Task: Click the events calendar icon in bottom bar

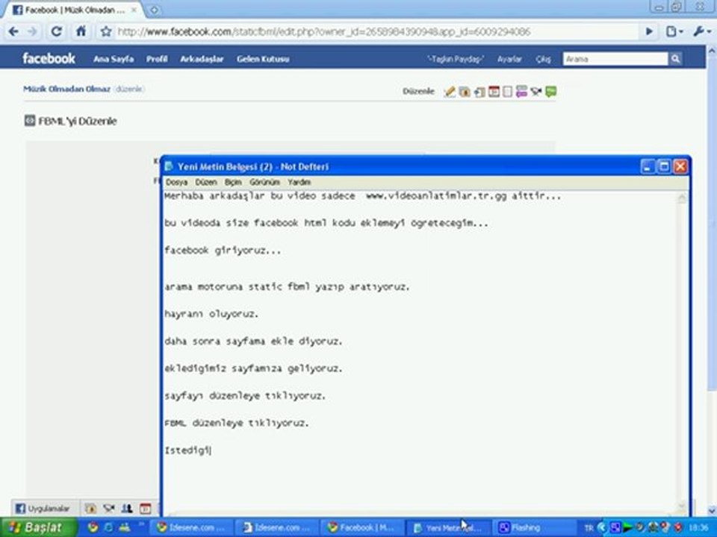Action: pos(145,508)
